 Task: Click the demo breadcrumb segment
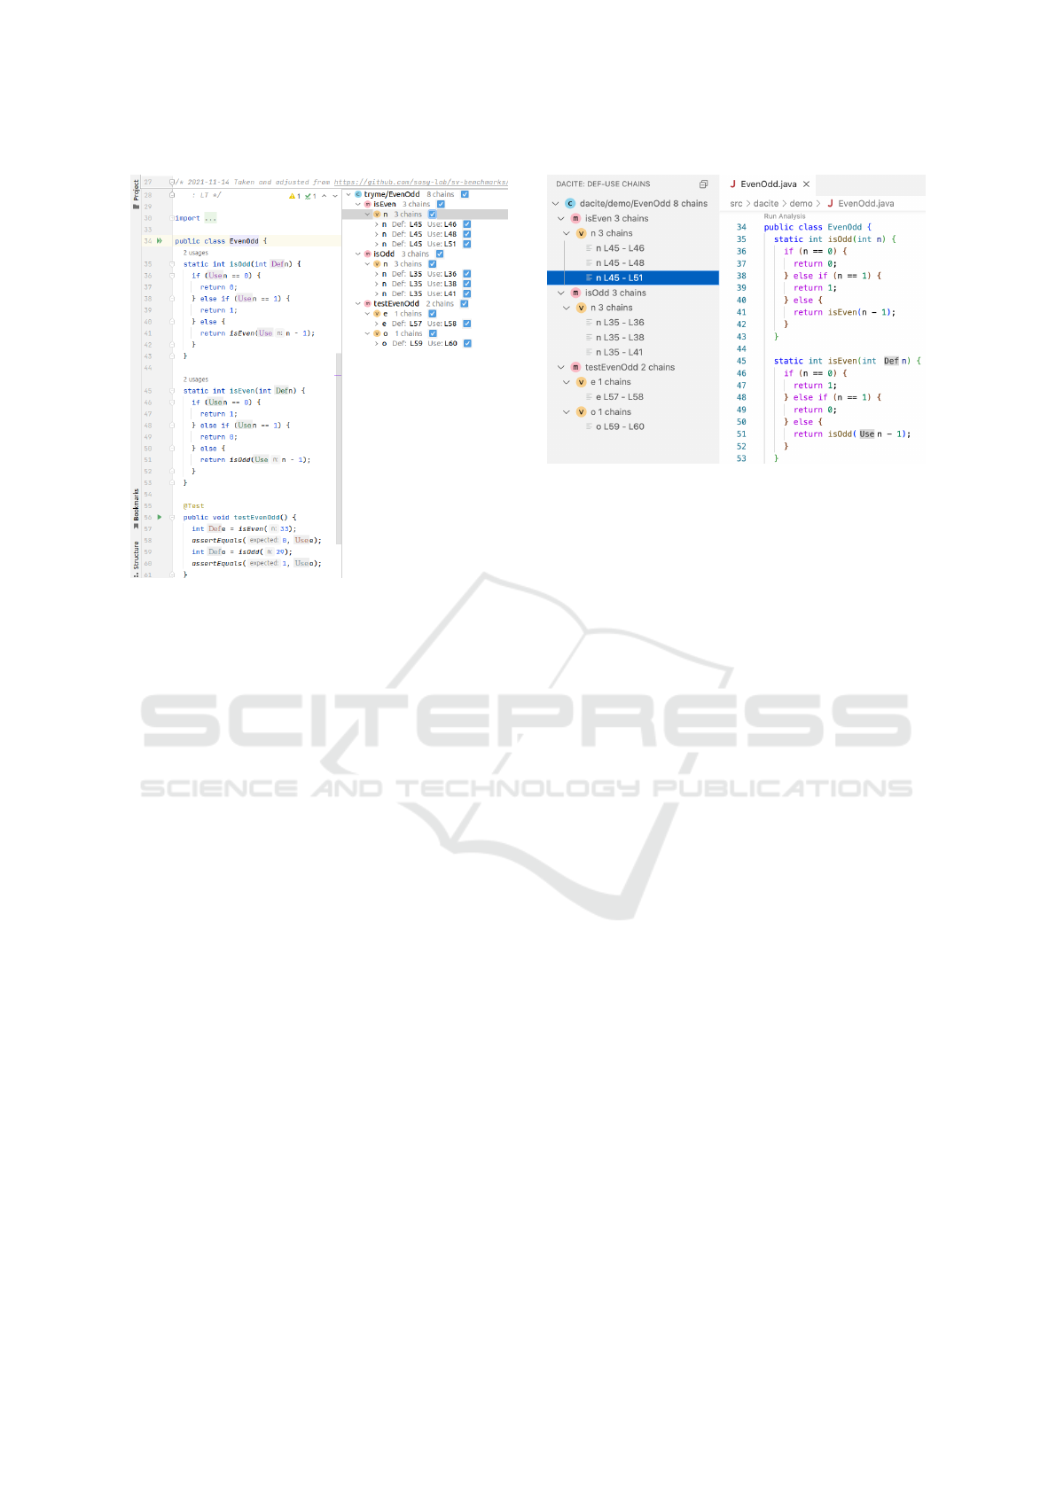pos(801,203)
